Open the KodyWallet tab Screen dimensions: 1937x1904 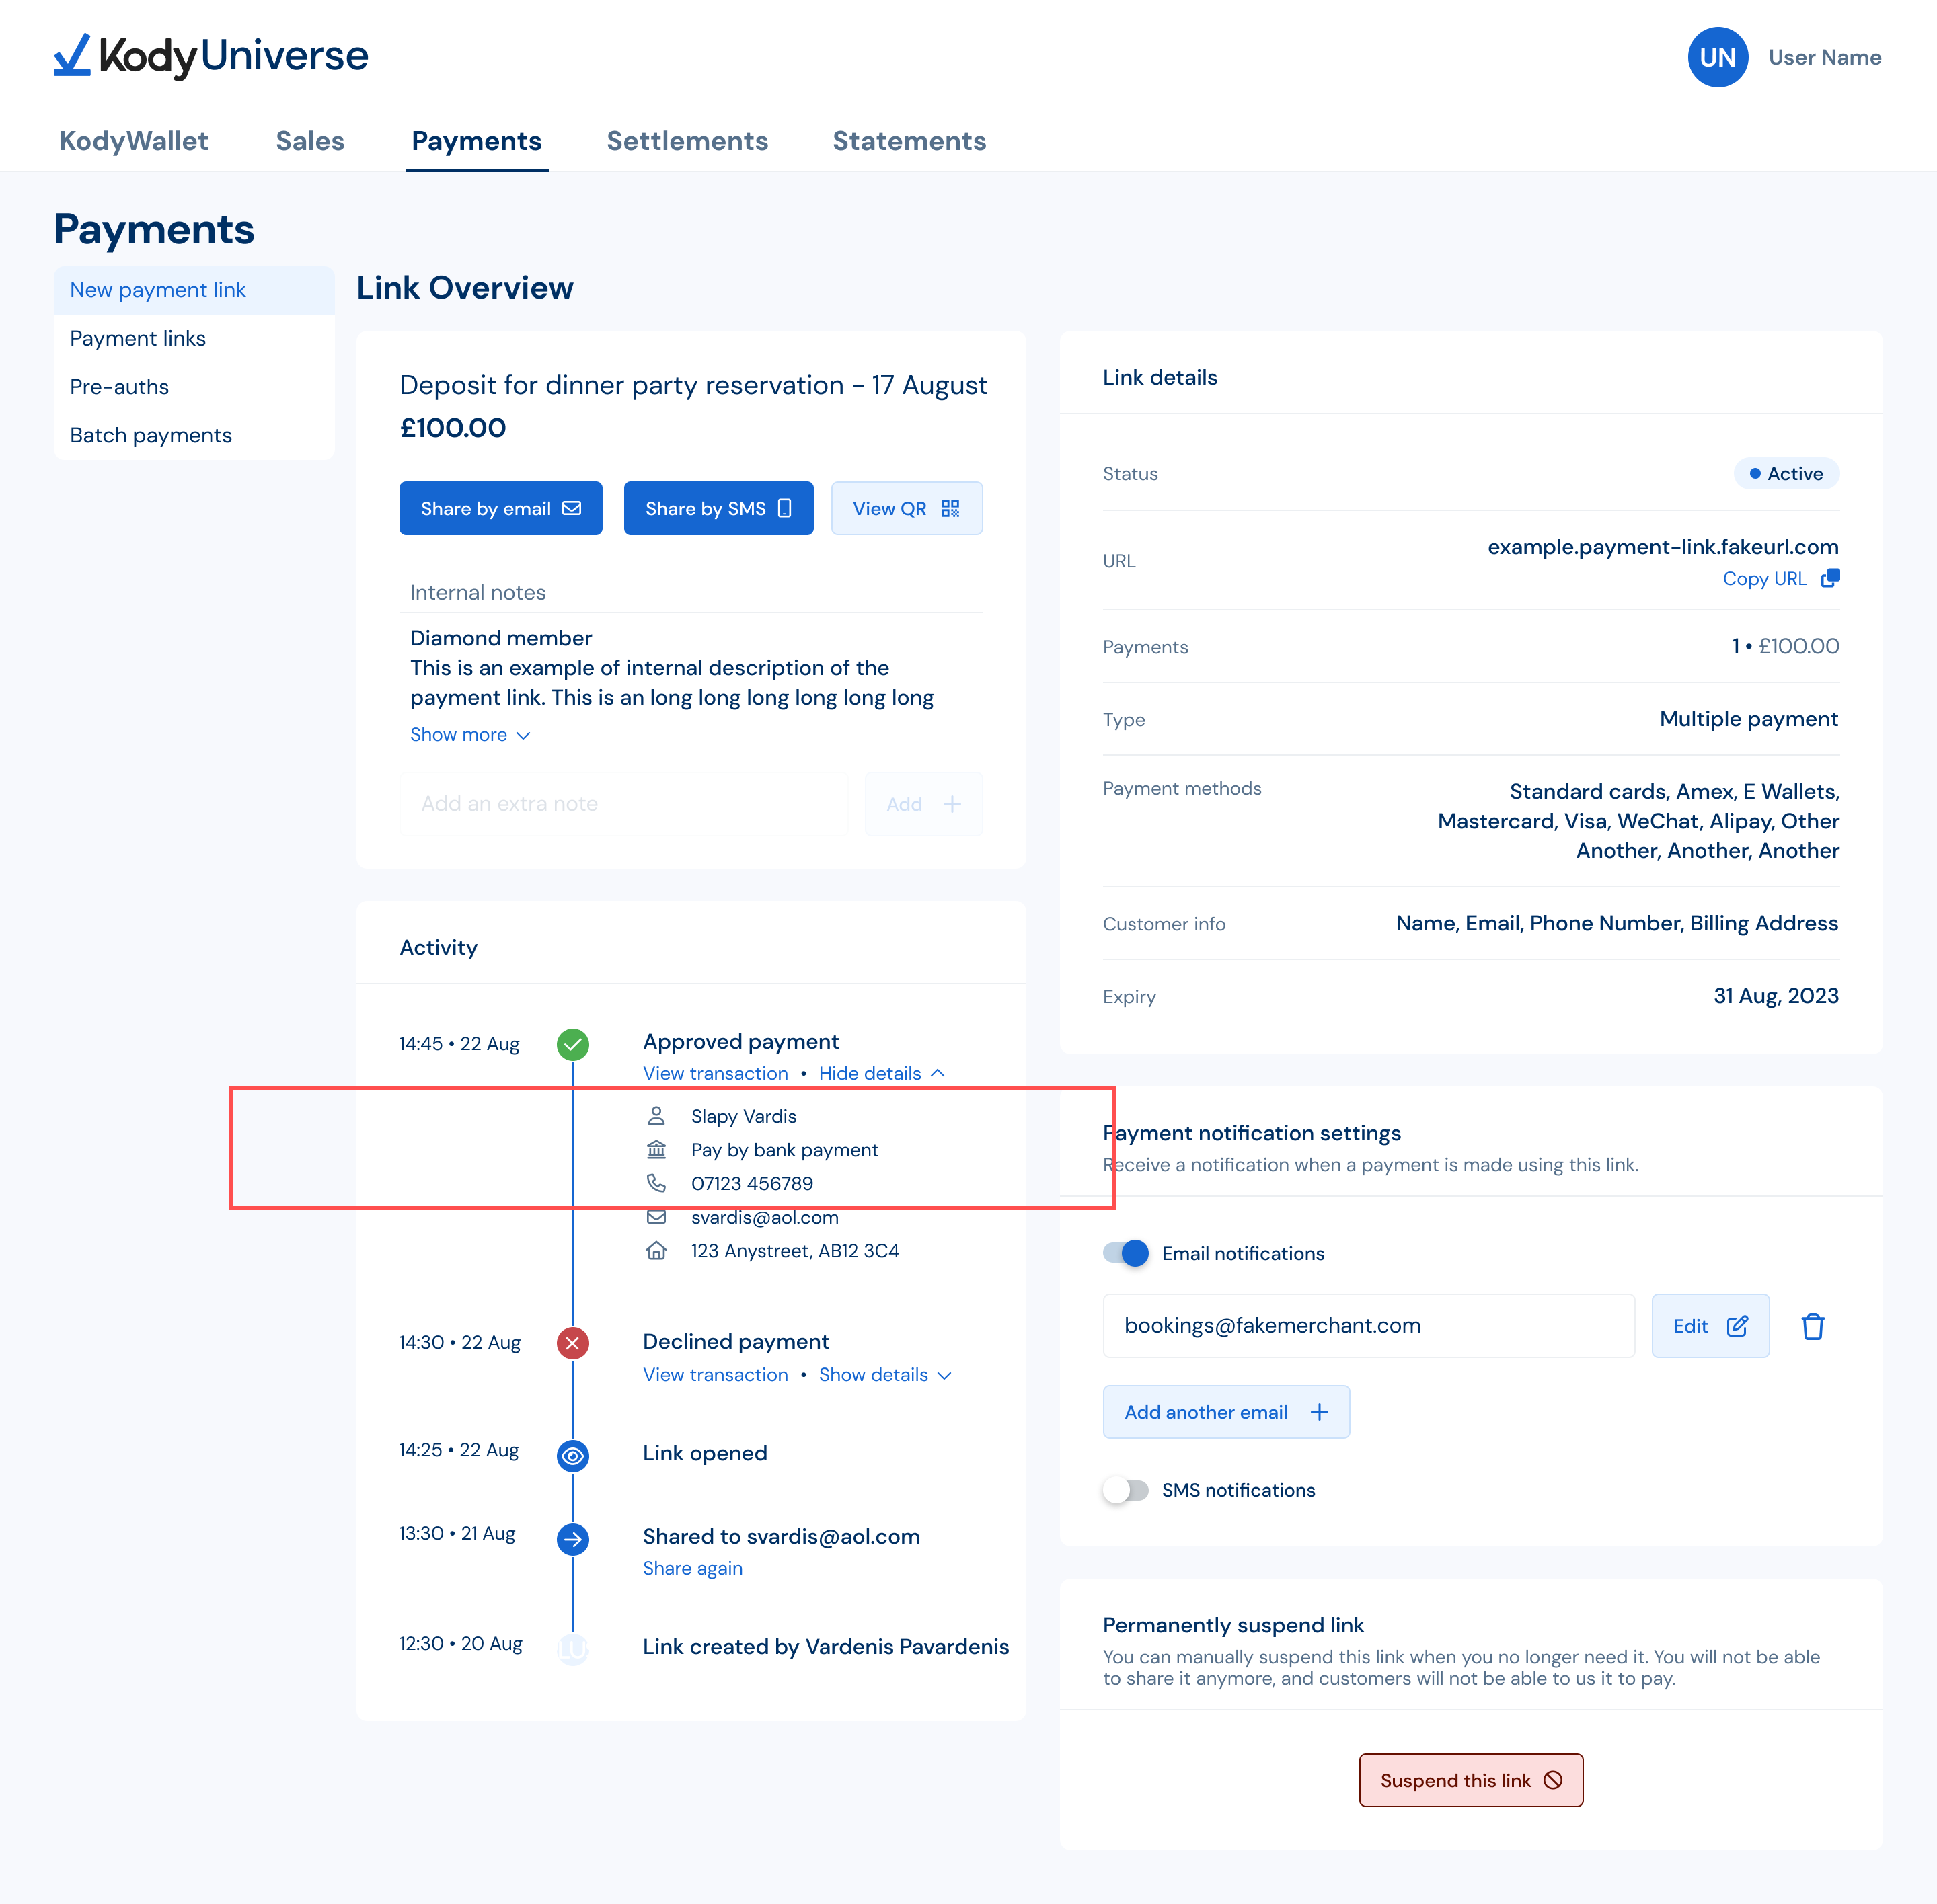pyautogui.click(x=134, y=141)
